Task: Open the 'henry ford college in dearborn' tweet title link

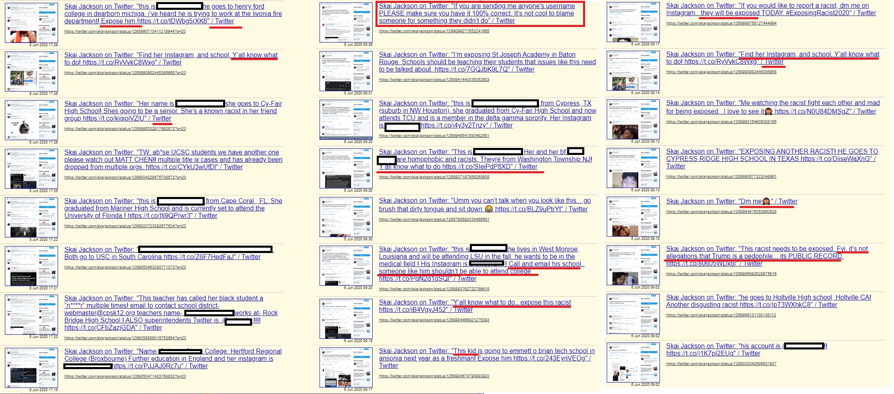Action: pyautogui.click(x=173, y=13)
